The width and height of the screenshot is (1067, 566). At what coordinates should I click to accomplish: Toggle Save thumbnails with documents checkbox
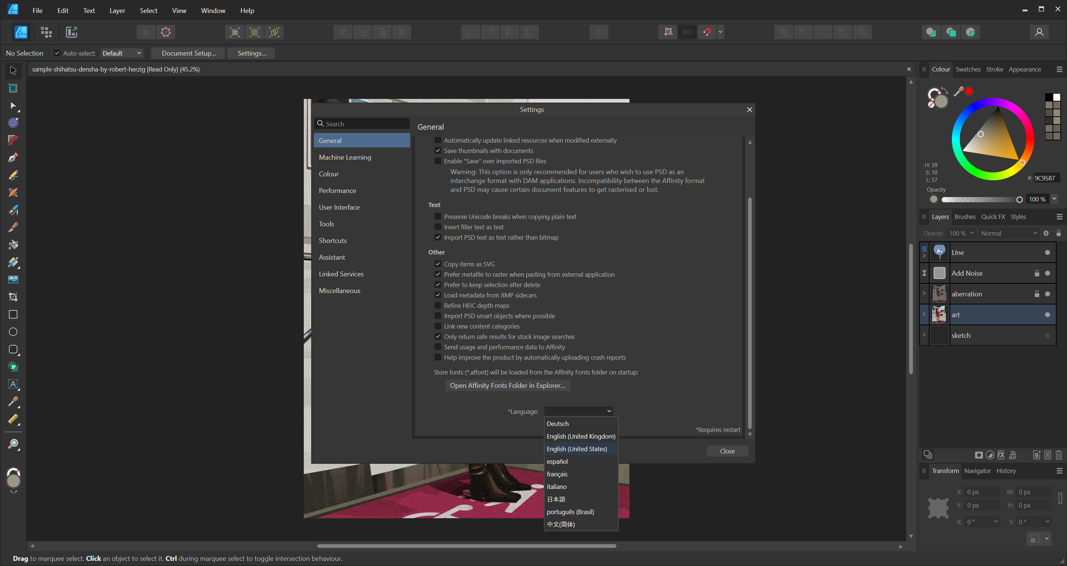pyautogui.click(x=438, y=151)
